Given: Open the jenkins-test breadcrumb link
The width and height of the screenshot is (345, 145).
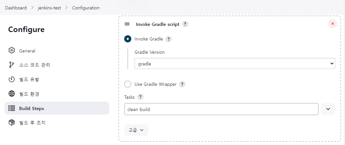Looking at the screenshot, I should 49,8.
